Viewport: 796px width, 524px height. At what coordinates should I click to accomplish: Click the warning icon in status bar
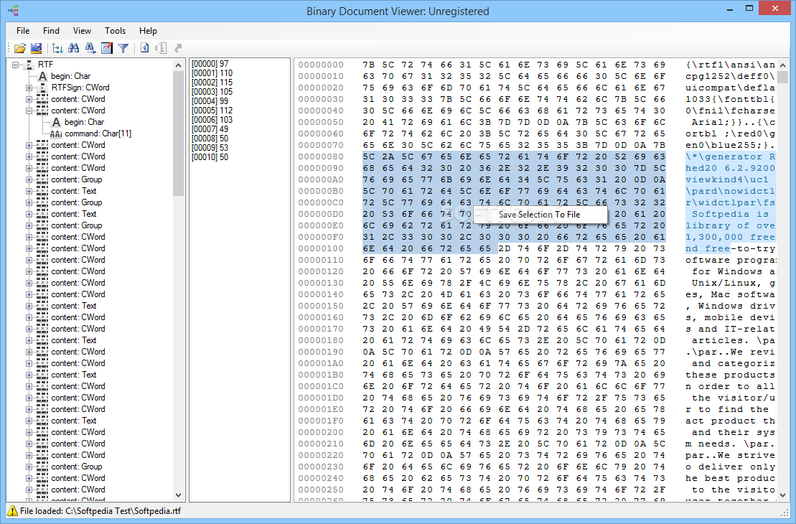click(12, 511)
